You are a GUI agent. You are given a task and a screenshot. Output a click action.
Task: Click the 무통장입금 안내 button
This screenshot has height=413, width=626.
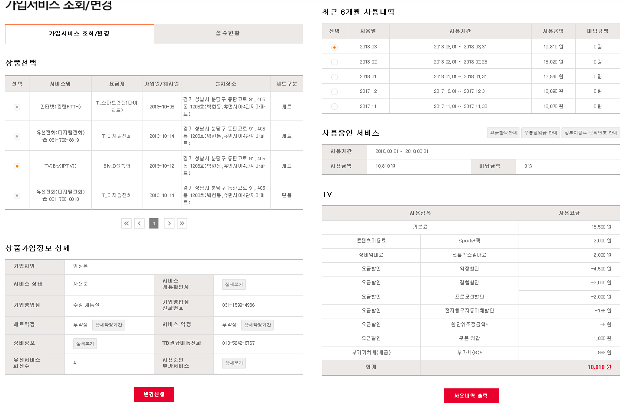[540, 133]
